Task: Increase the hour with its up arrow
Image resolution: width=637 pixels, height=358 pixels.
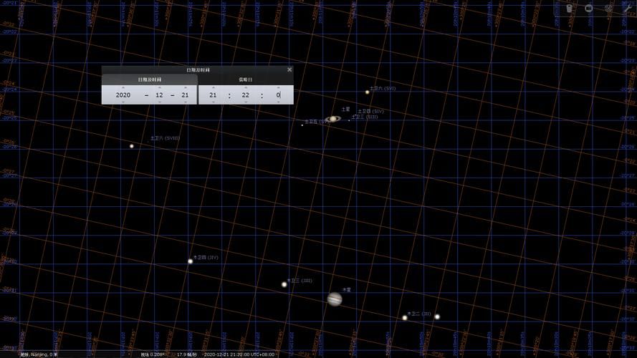Action: click(213, 87)
